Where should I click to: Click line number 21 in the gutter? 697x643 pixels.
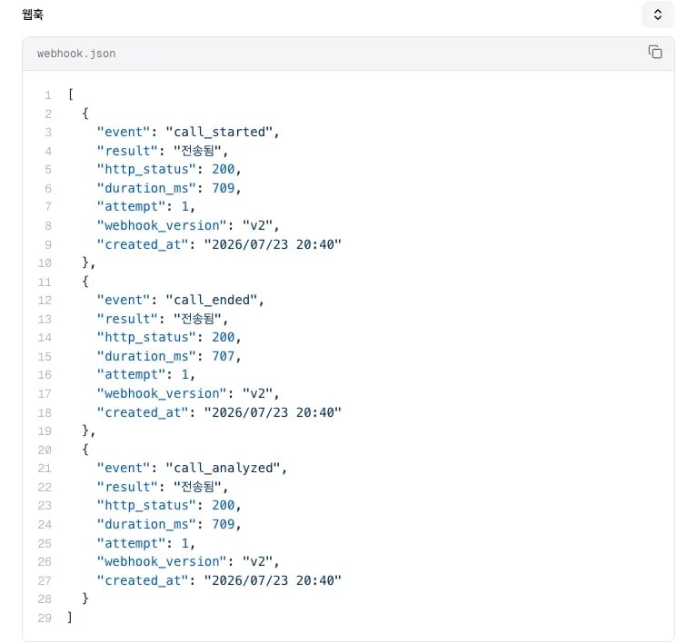tap(45, 469)
